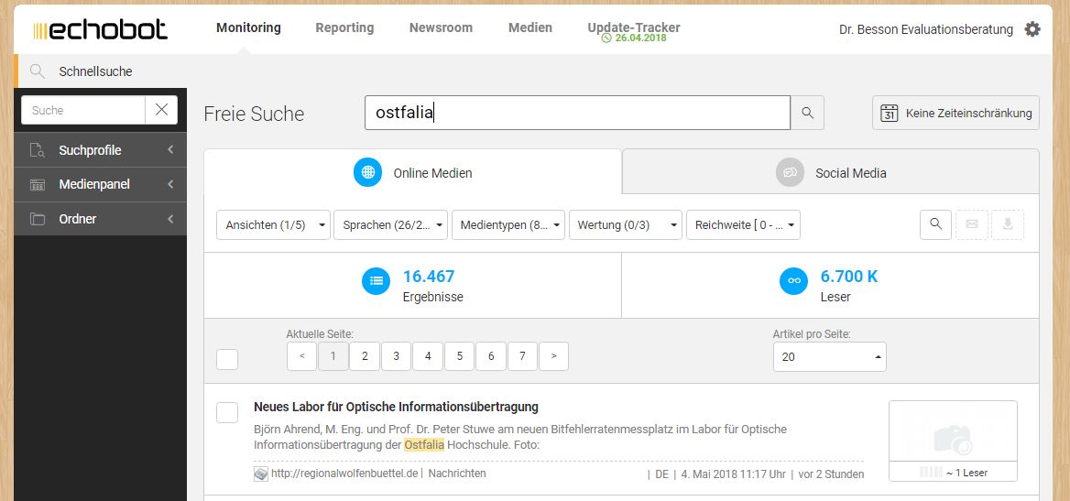This screenshot has height=501, width=1070.
Task: Open the regionalwolfenbuettel.de source link
Action: 344,473
